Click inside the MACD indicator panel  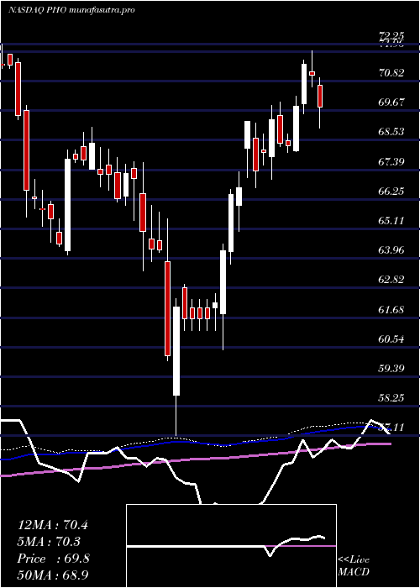(x=231, y=546)
